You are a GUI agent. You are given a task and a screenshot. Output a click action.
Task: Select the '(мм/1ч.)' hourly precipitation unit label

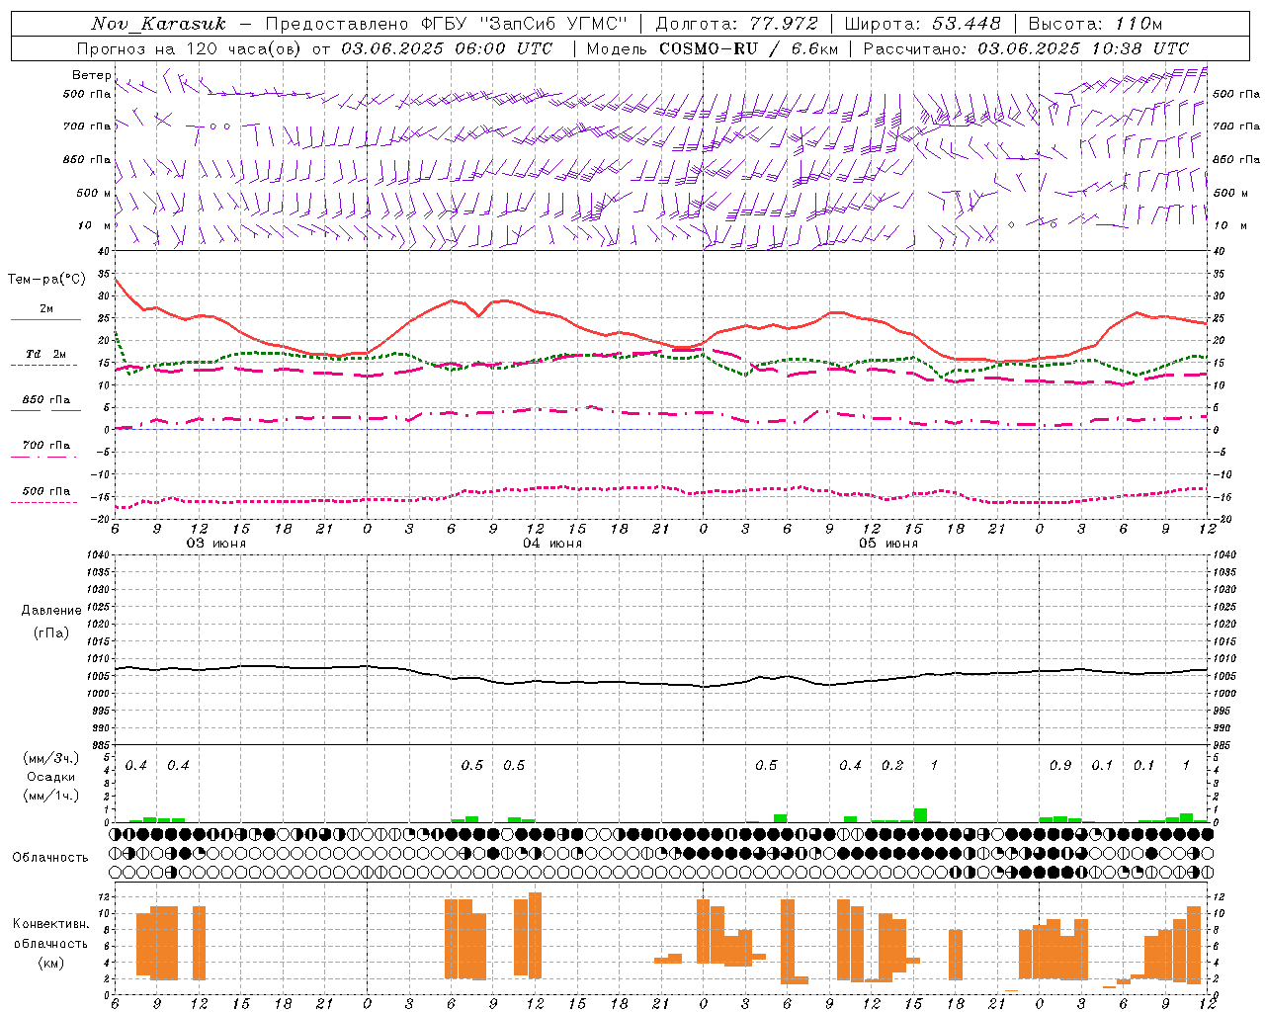(x=51, y=796)
